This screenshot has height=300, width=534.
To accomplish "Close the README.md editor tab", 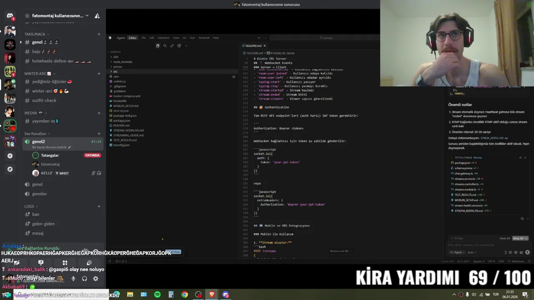I will (x=264, y=46).
